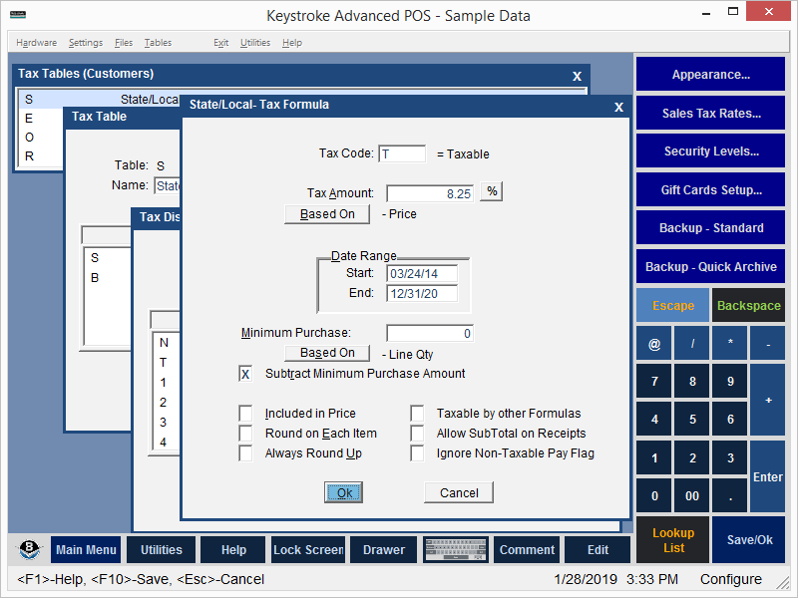798x598 pixels.
Task: Click Ok in Tax Formula dialog
Action: [343, 492]
